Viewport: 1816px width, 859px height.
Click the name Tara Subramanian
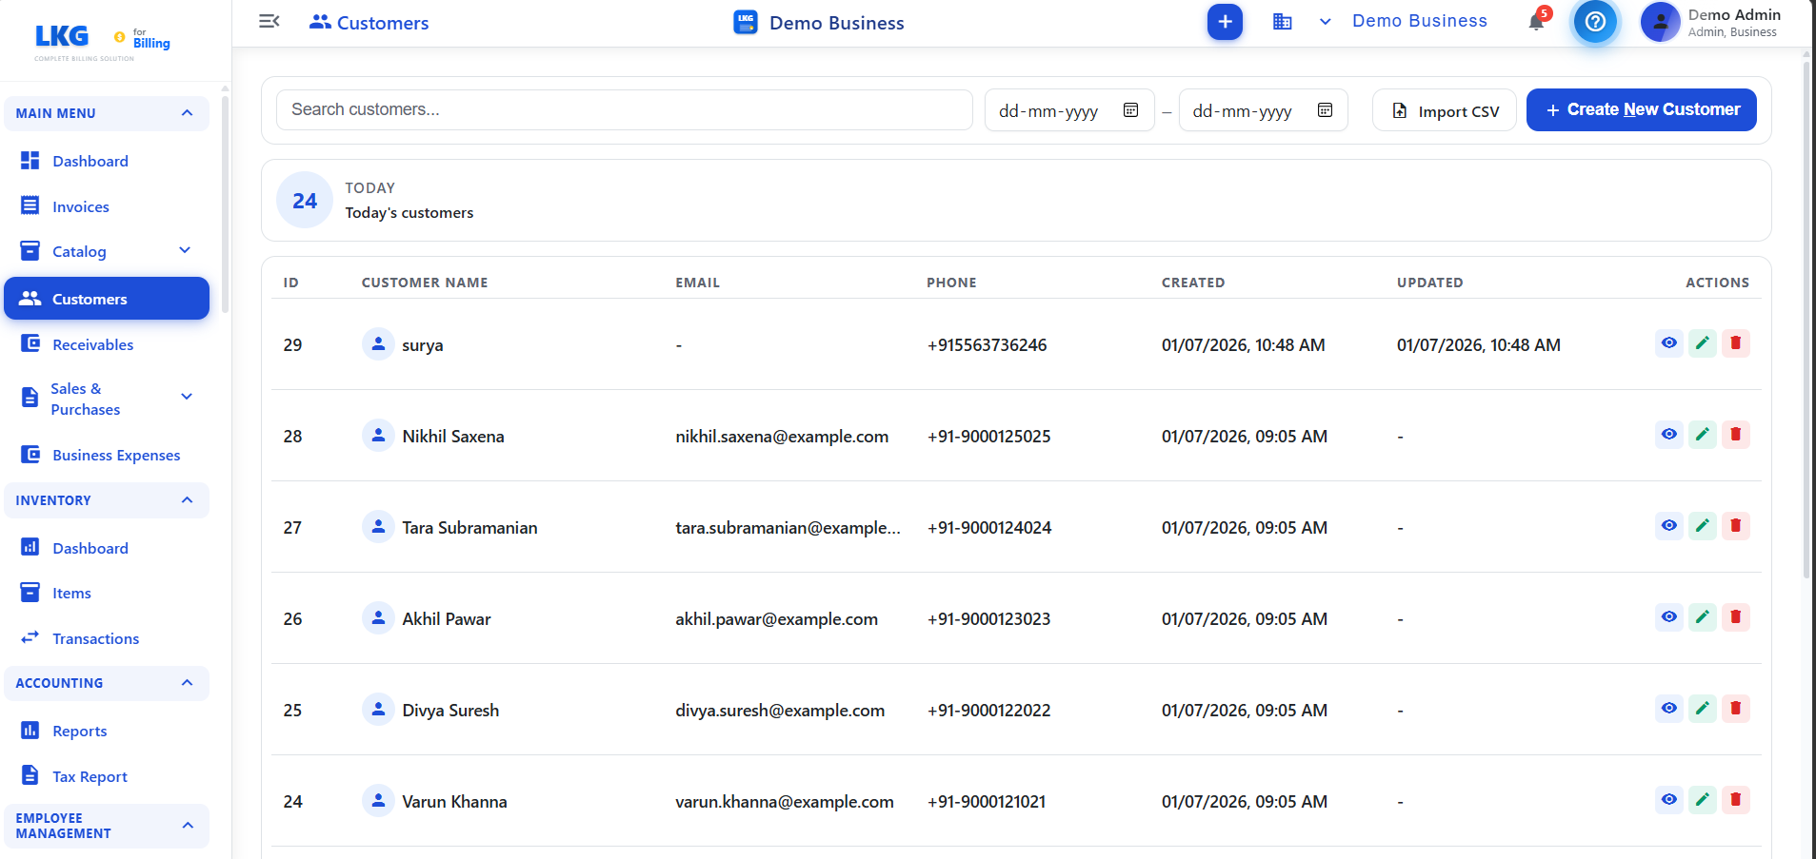click(x=469, y=527)
